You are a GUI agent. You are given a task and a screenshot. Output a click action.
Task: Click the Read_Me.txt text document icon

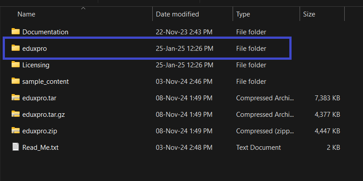16,147
